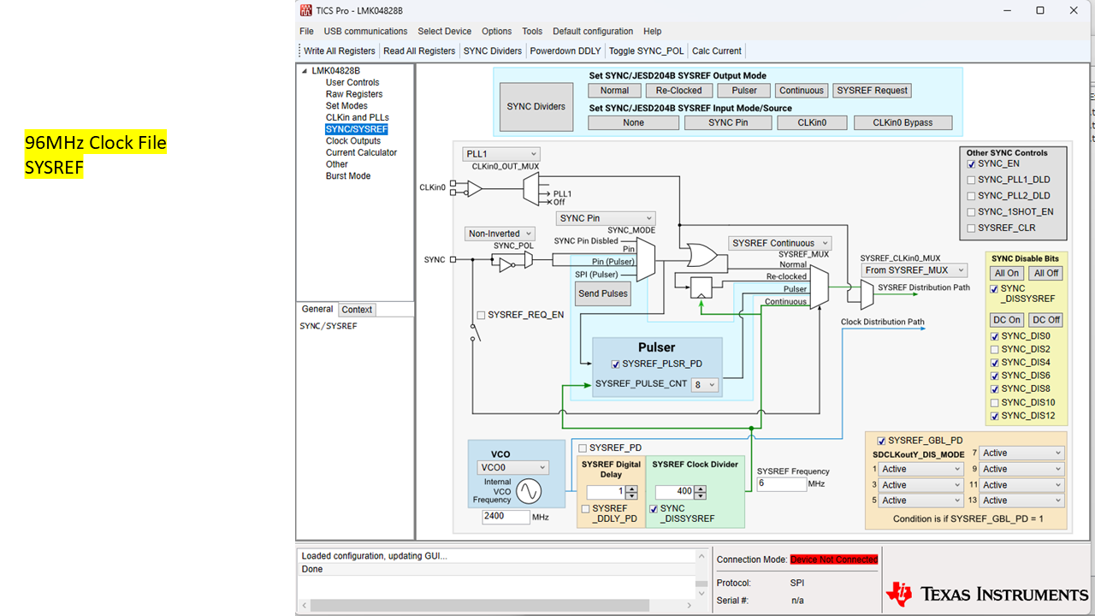The height and width of the screenshot is (616, 1095).
Task: Click Write All Registers toolbar button
Action: coord(340,50)
